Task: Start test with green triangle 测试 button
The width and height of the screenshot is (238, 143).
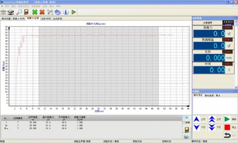Action: [x=227, y=119]
